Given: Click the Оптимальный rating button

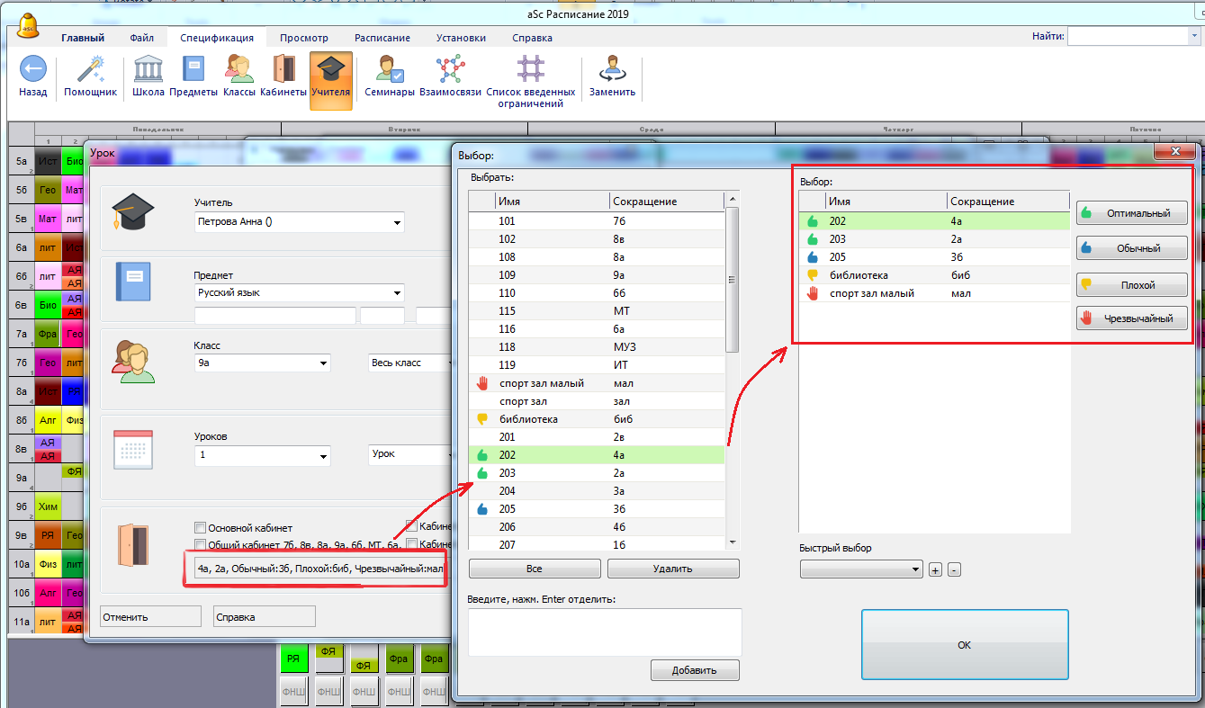Looking at the screenshot, I should pos(1131,213).
